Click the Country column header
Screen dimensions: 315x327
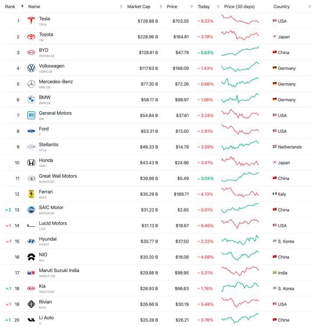(x=281, y=7)
